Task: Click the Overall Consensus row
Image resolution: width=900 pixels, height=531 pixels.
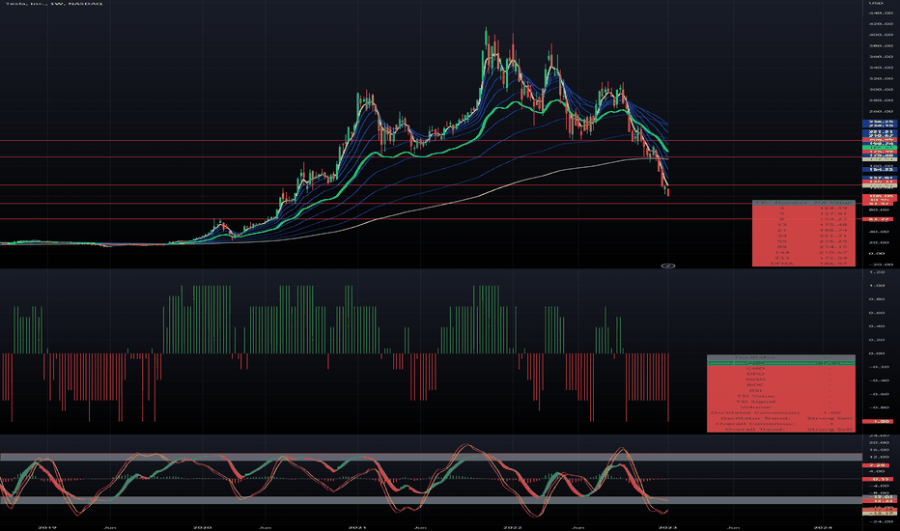Action: click(781, 424)
